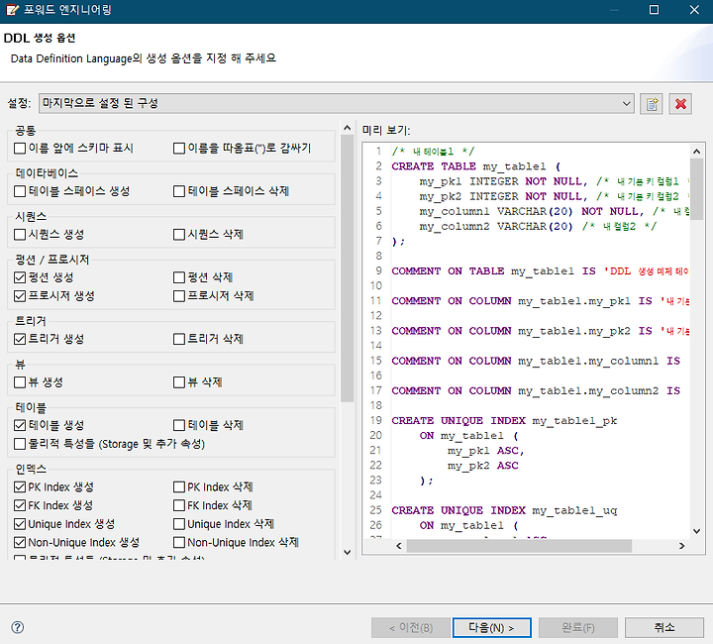Image resolution: width=713 pixels, height=644 pixels.
Task: Click options panel scroll up arrow
Action: point(348,128)
